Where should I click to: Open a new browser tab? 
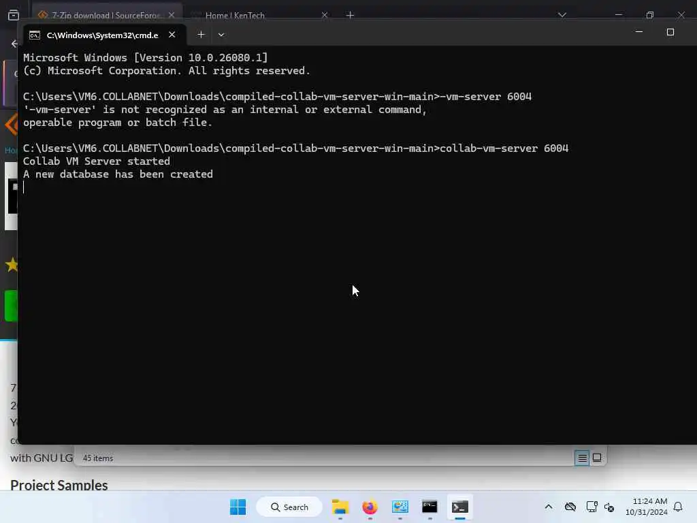pos(350,15)
